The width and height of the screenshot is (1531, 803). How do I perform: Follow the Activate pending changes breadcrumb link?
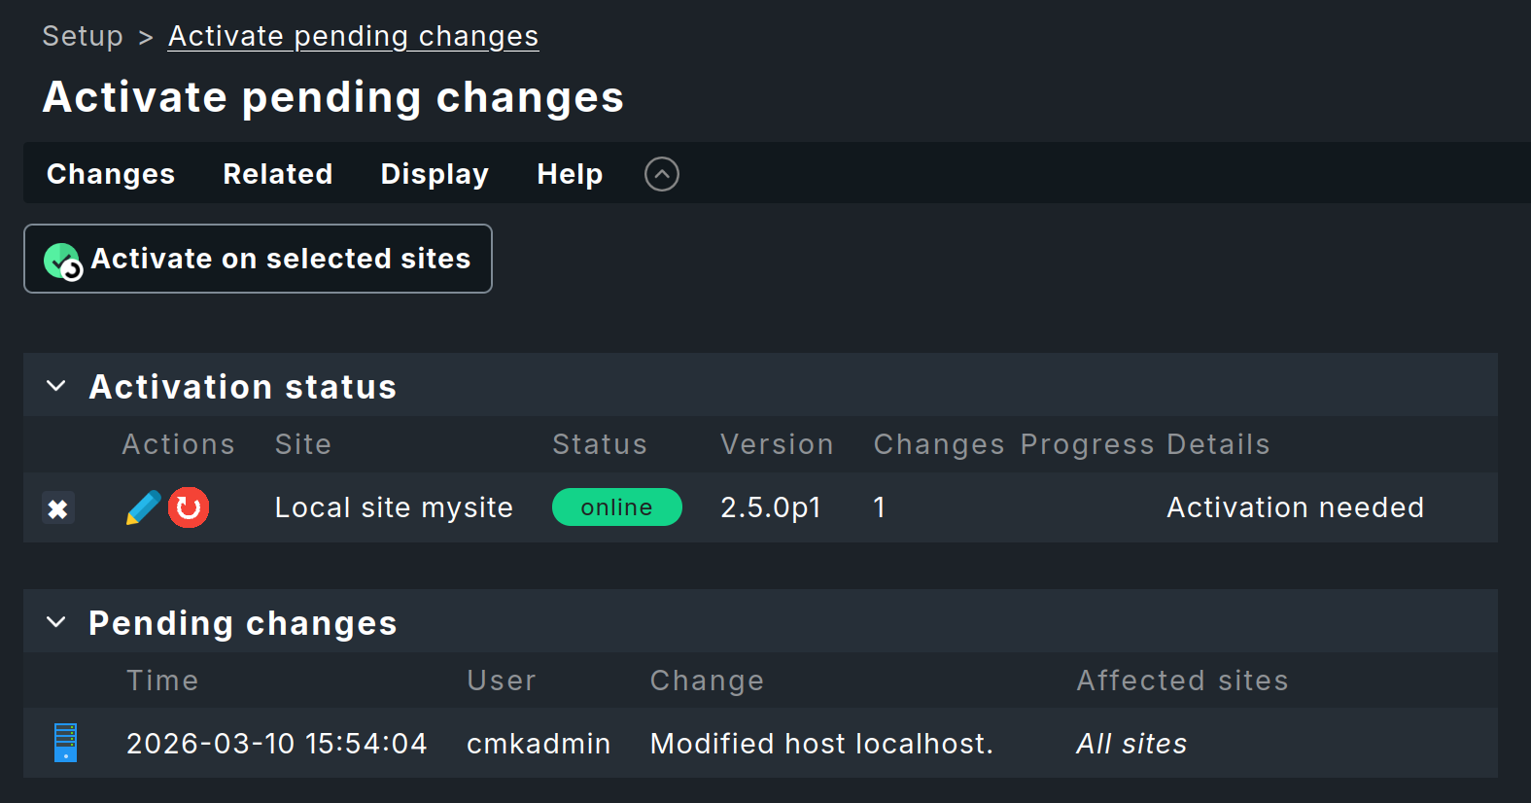tap(353, 36)
